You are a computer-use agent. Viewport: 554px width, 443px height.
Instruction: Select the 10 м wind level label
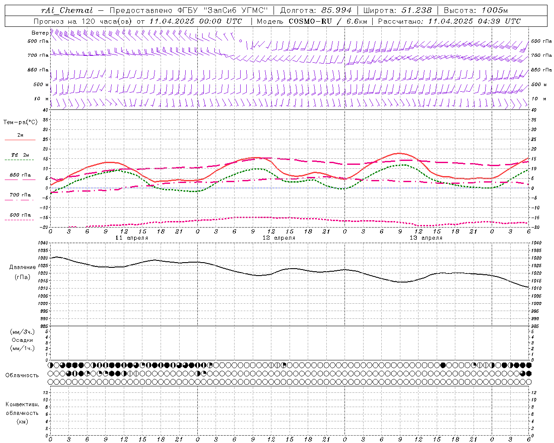click(41, 99)
